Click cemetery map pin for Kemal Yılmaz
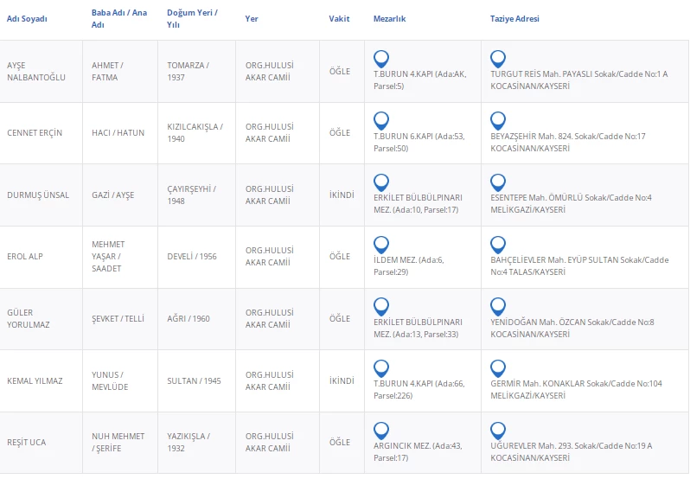690x479 pixels. [381, 368]
